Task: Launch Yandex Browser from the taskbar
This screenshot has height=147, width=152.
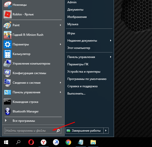Action: tap(44, 142)
